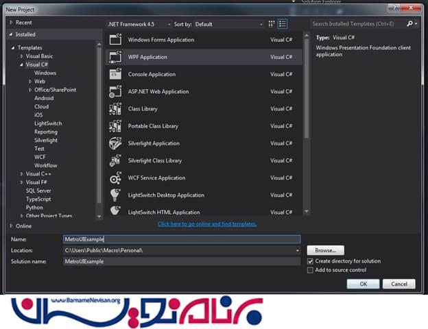Switch to medium icons list view

point(282,24)
